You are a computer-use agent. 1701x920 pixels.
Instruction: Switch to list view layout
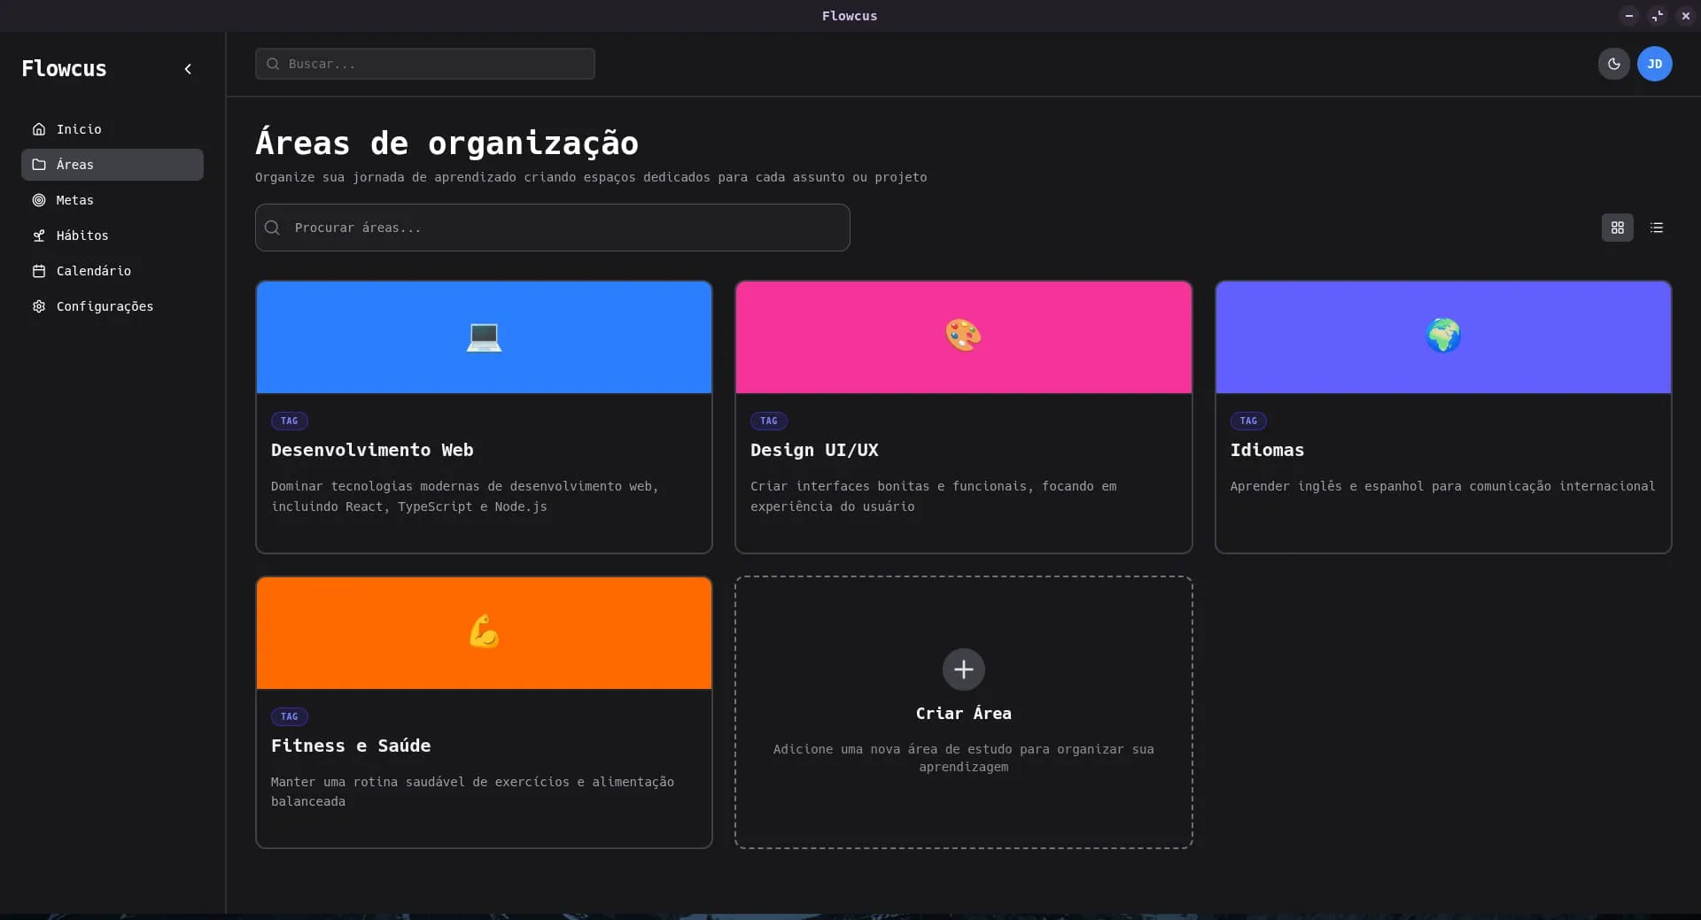point(1656,228)
